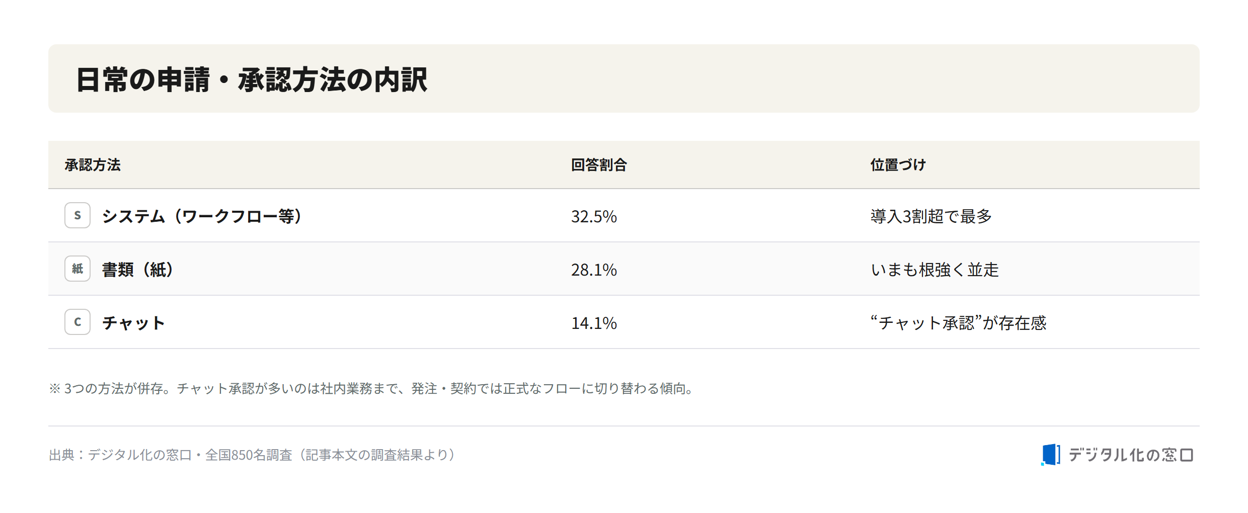Image resolution: width=1248 pixels, height=513 pixels.
Task: Click the S icon badge for システム row
Action: tap(77, 215)
